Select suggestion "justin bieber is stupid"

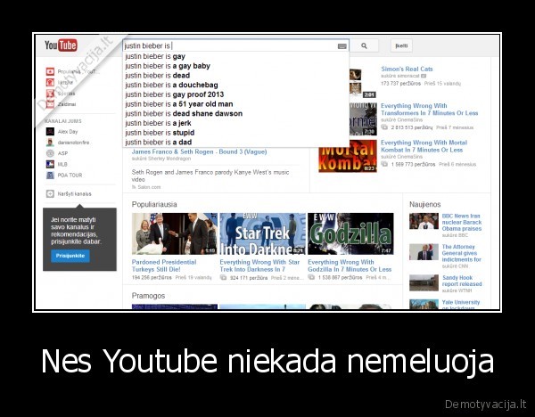pos(235,133)
